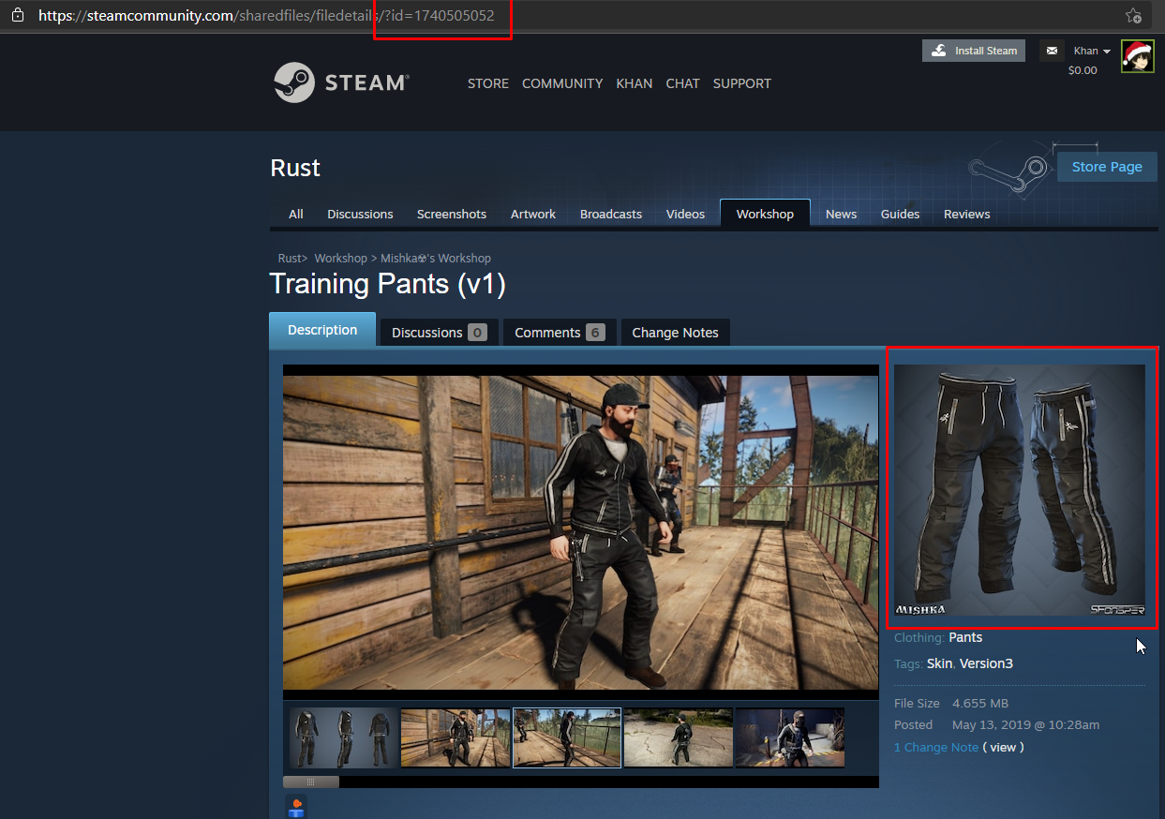Click the view change notes link

[x=1003, y=747]
